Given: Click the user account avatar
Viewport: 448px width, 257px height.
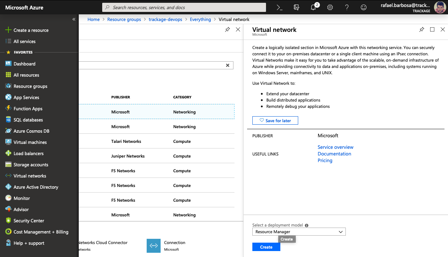Looking at the screenshot, I should point(440,7).
